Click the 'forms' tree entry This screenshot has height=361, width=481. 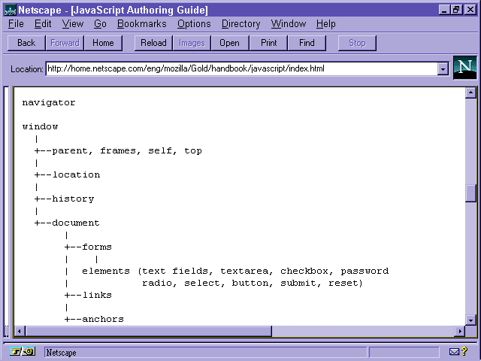(x=97, y=247)
